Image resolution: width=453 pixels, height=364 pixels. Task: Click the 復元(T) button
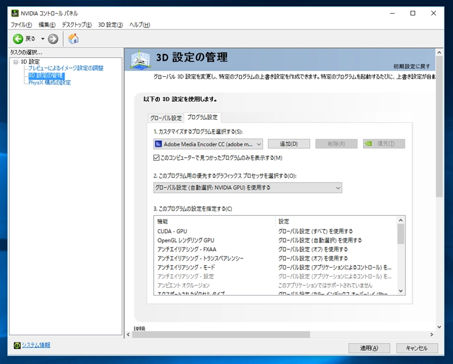[384, 144]
